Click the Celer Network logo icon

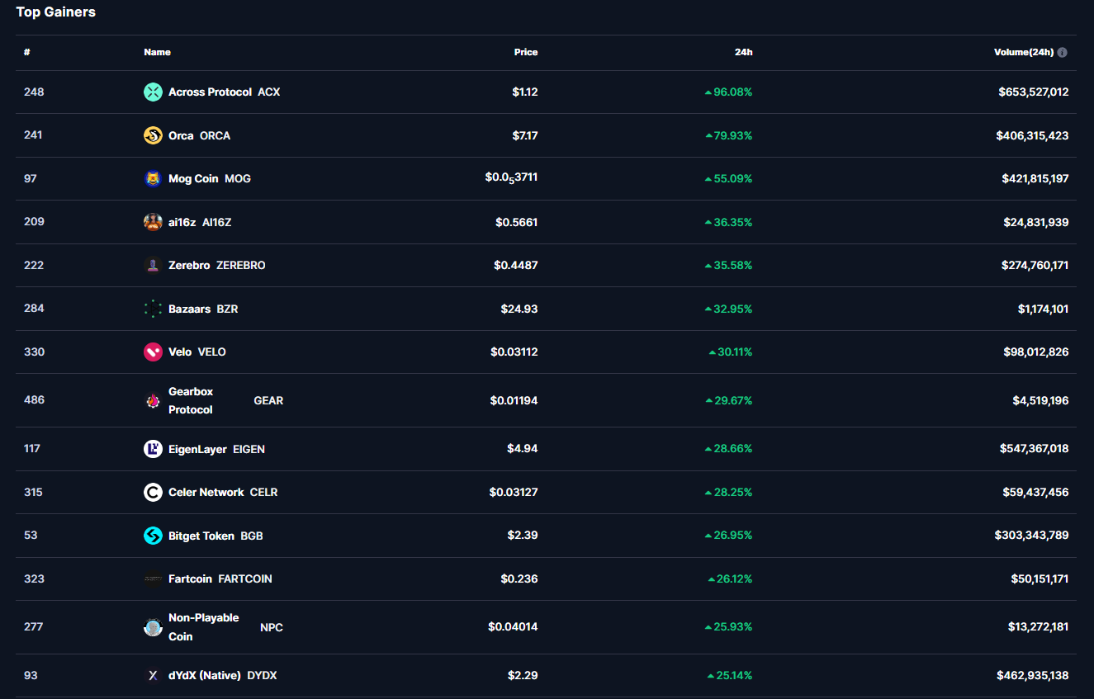pos(153,493)
